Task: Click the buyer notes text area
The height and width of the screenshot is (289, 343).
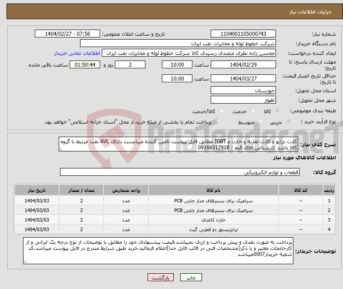Action: [158, 251]
